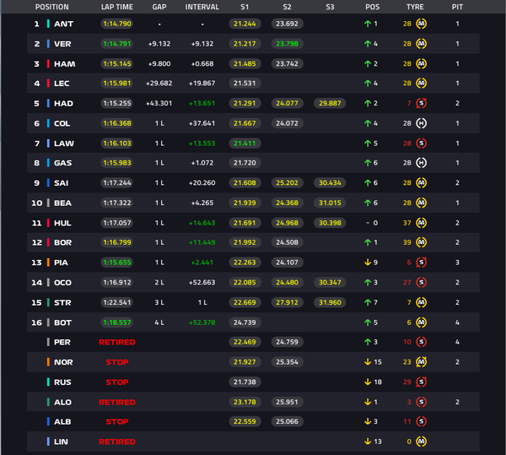Click driver name LEC
This screenshot has height=455, width=506.
coord(62,84)
